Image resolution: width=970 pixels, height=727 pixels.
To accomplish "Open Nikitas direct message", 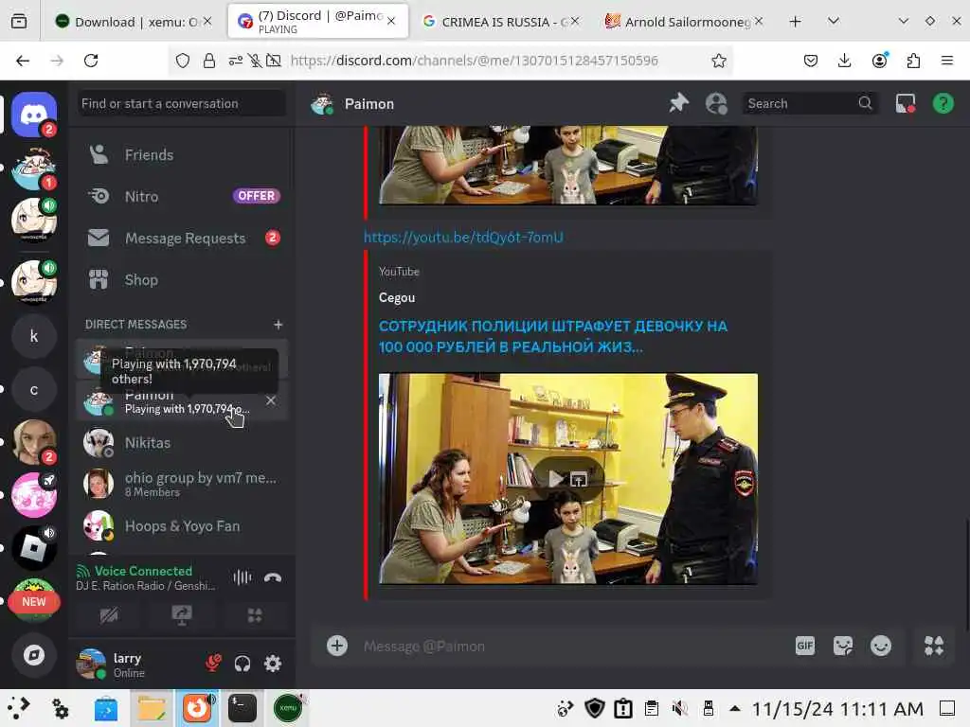I will click(182, 443).
